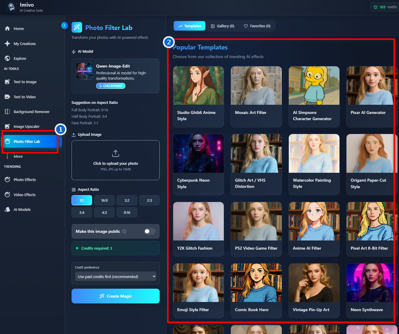The width and height of the screenshot is (399, 334).
Task: Switch to the Gallery (0) tab
Action: point(222,26)
